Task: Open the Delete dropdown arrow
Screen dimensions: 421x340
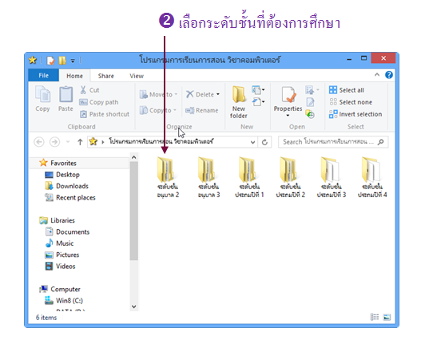Action: [218, 94]
